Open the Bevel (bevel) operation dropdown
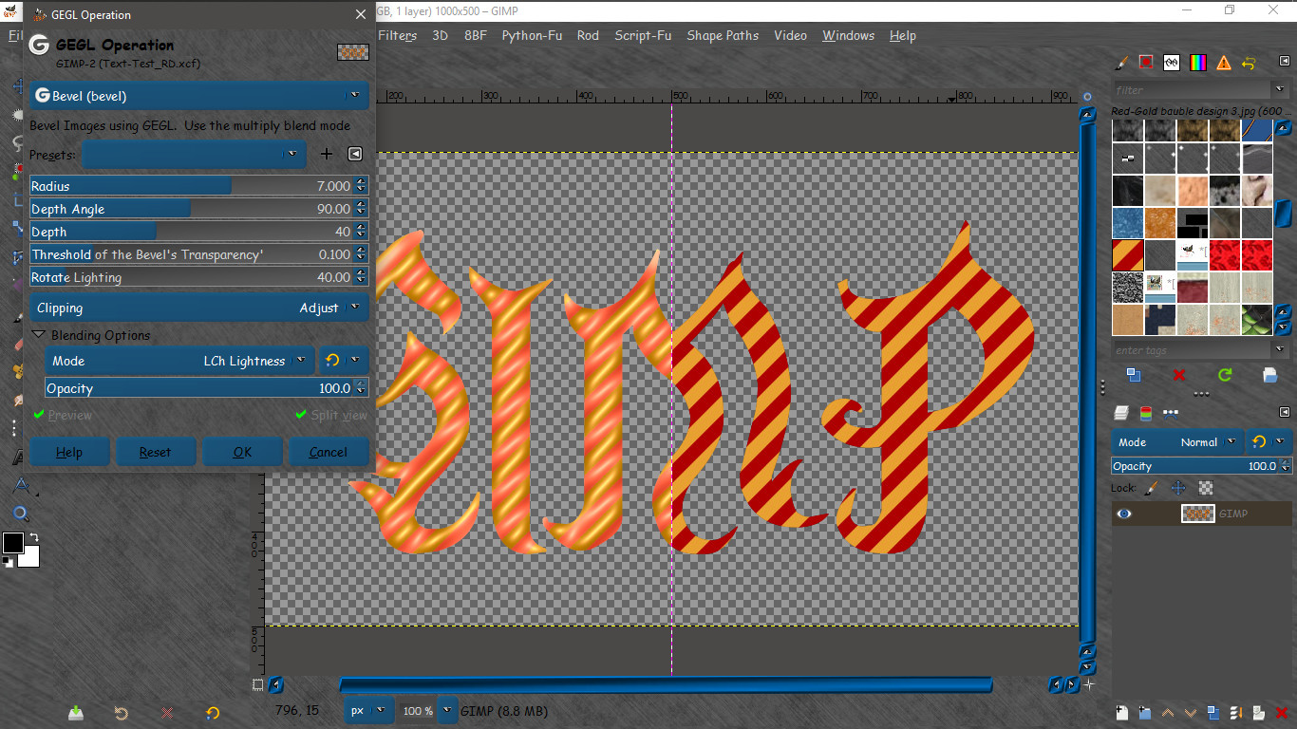Viewport: 1297px width, 729px height. [x=199, y=96]
